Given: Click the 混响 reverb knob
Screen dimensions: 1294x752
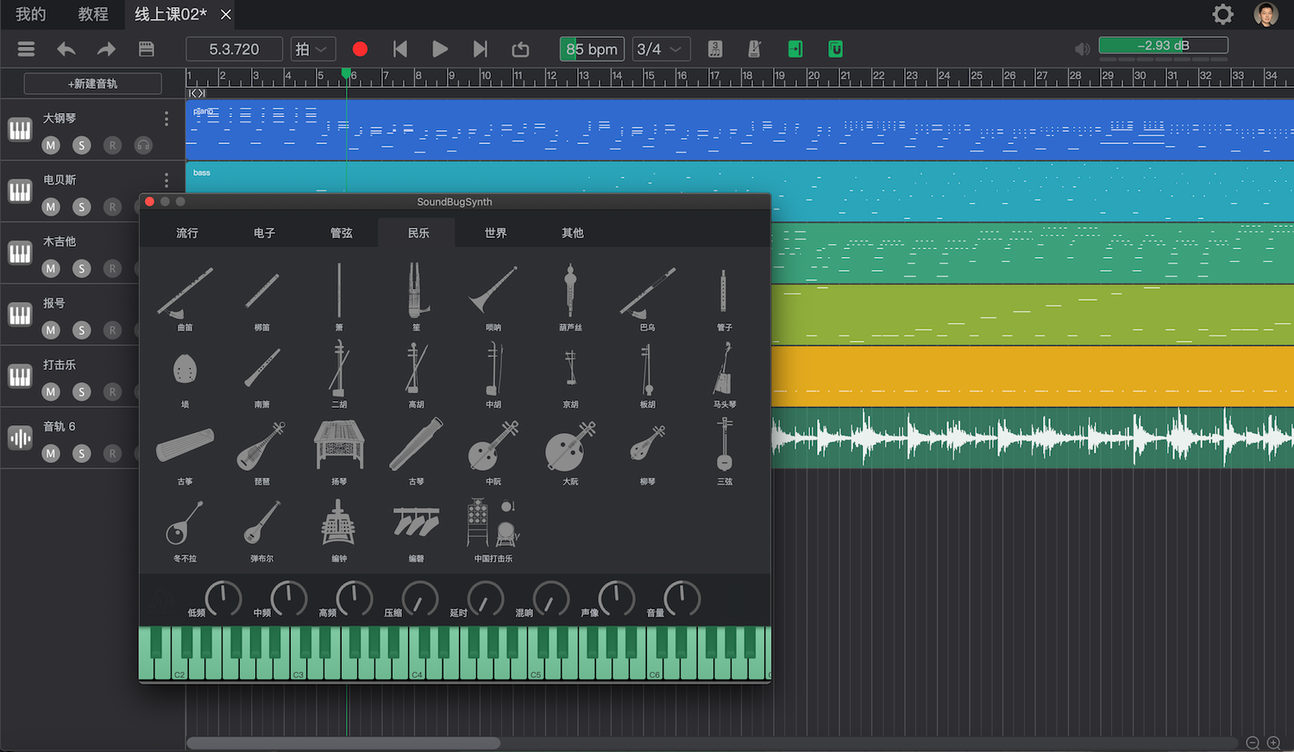Looking at the screenshot, I should [x=551, y=598].
